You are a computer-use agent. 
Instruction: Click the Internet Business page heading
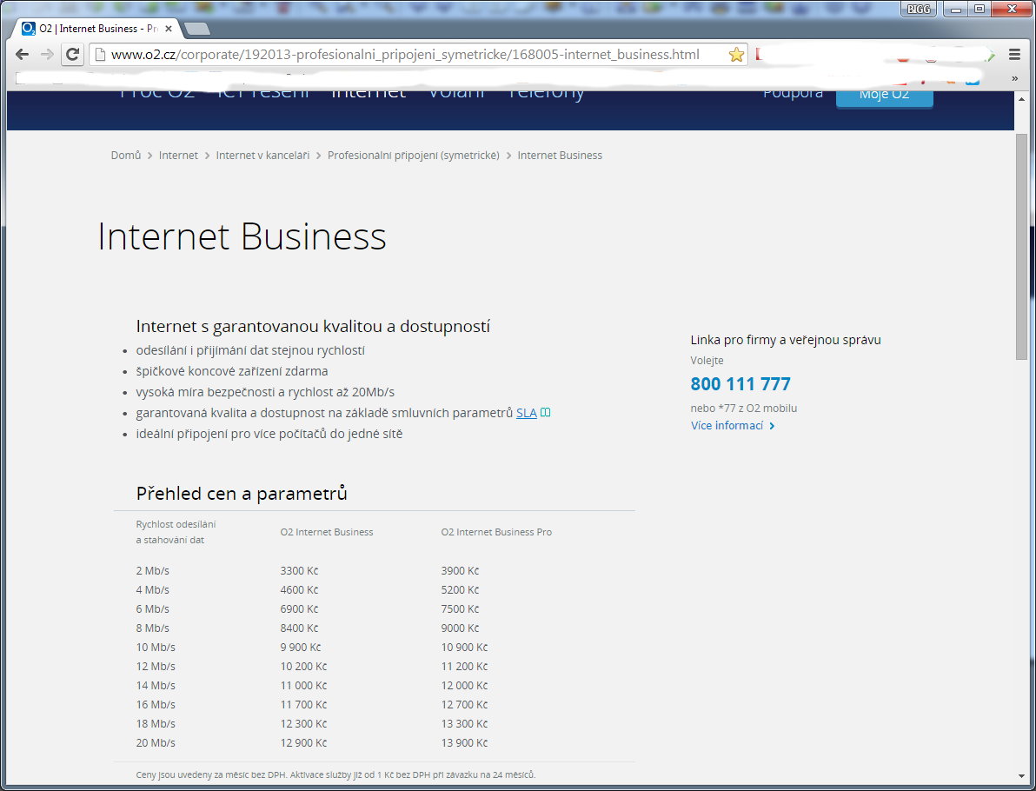point(242,236)
